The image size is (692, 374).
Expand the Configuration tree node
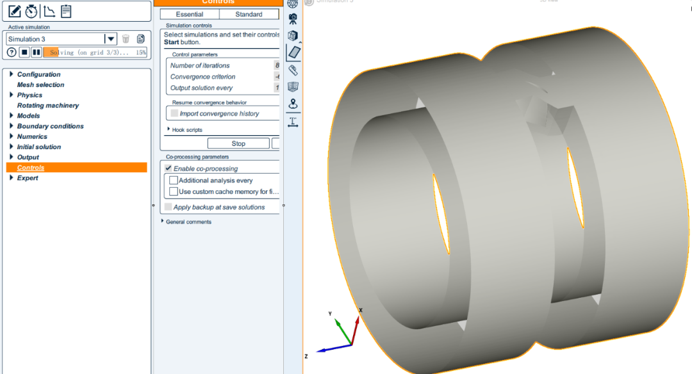pyautogui.click(x=11, y=74)
